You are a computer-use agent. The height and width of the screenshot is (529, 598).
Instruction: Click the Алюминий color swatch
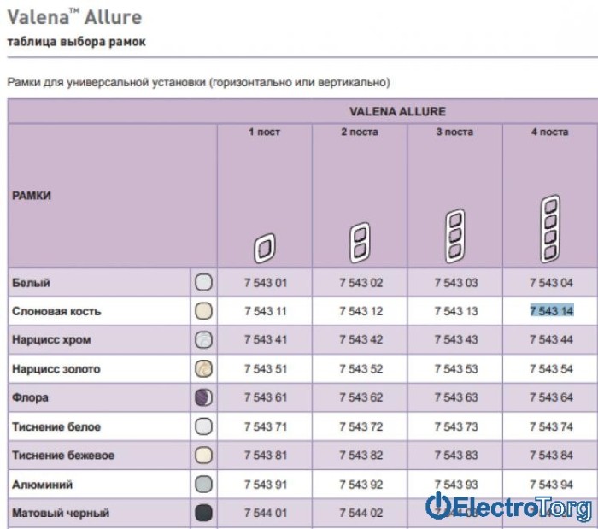(203, 485)
